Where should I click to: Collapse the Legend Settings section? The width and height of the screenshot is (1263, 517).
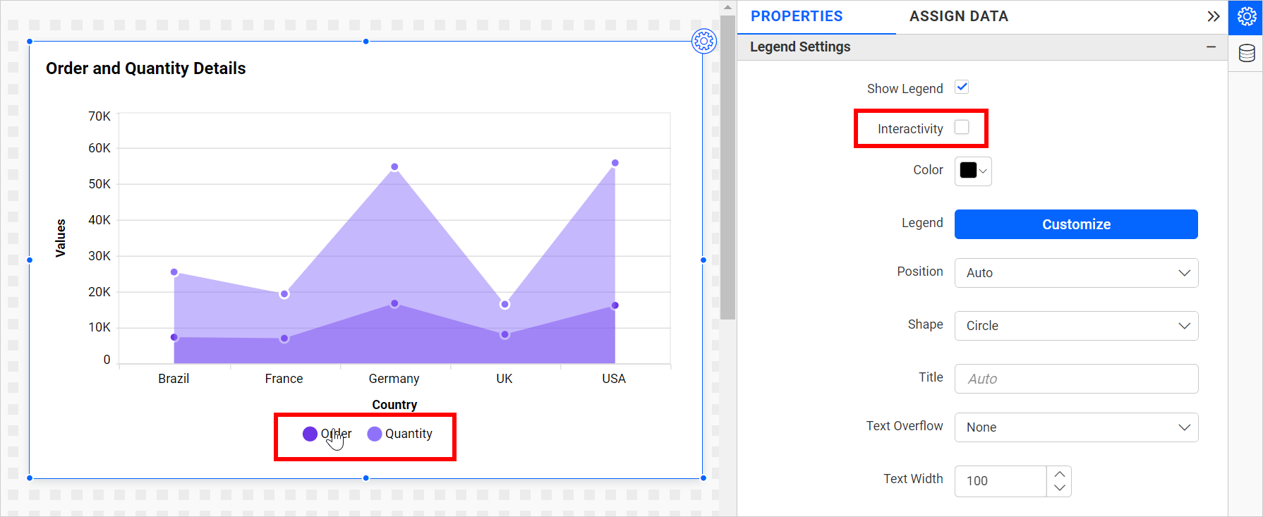1211,47
